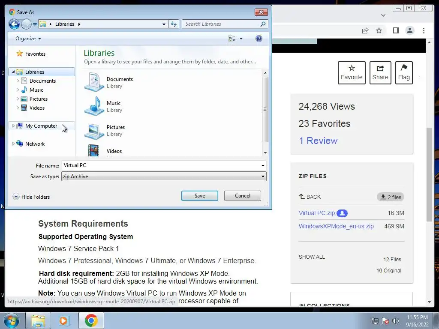The image size is (439, 329).
Task: Select the Music library icon
Action: [x=94, y=106]
